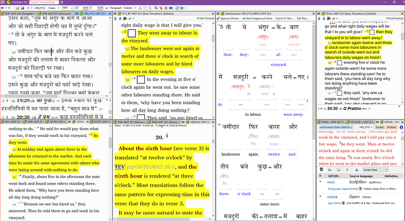Click the send/receive globe icon
The height and width of the screenshot is (221, 405).
click(x=177, y=8)
